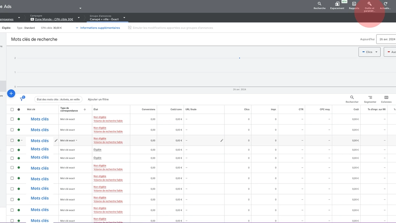Sort by URL finale column header
Viewport: 396px width, 223px height.
click(x=191, y=110)
